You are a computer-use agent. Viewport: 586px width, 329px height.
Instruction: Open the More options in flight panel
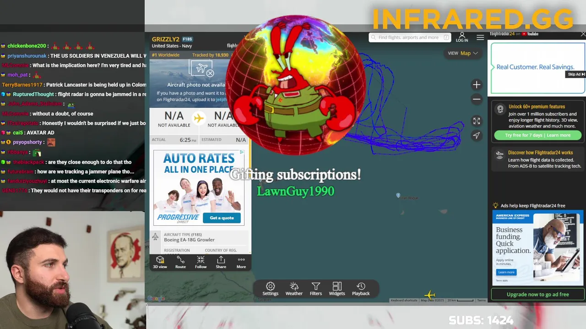(241, 262)
